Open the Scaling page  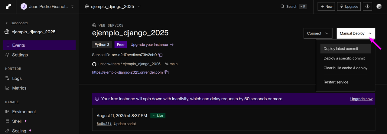[x=39, y=131]
